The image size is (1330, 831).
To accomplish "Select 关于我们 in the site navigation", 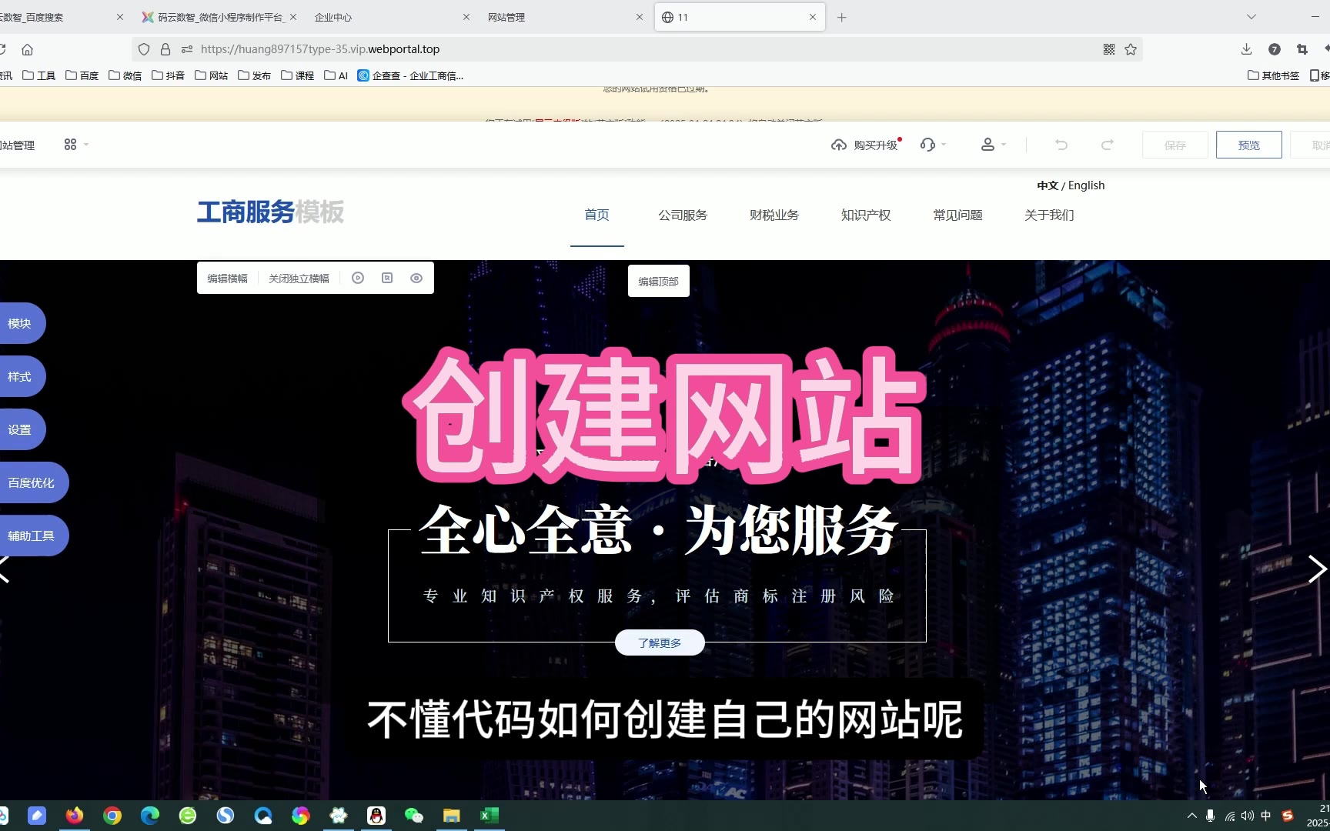I will point(1049,215).
